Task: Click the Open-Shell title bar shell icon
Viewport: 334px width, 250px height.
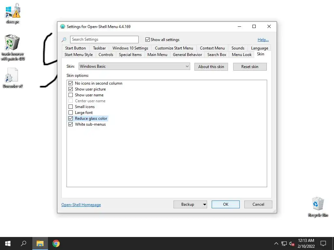Action: 62,27
